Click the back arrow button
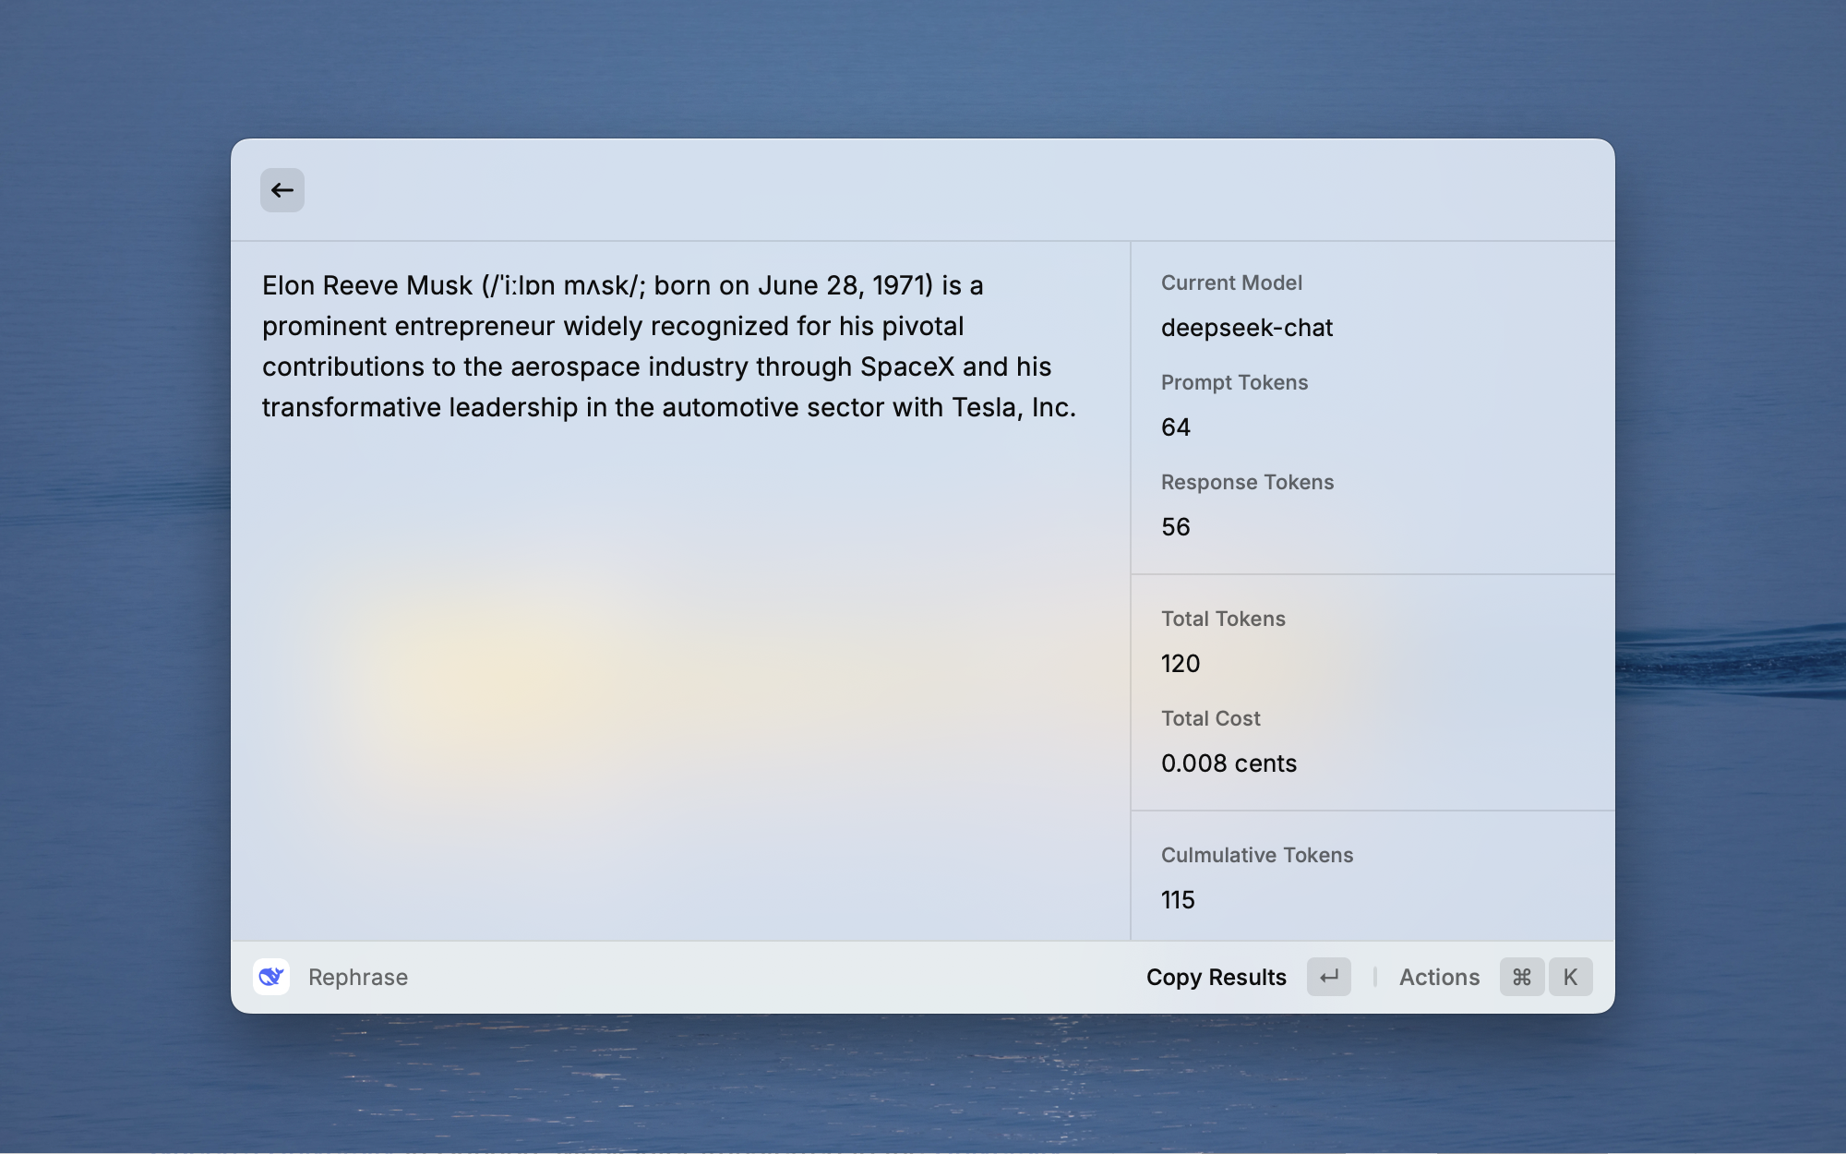1846x1154 pixels. (282, 190)
